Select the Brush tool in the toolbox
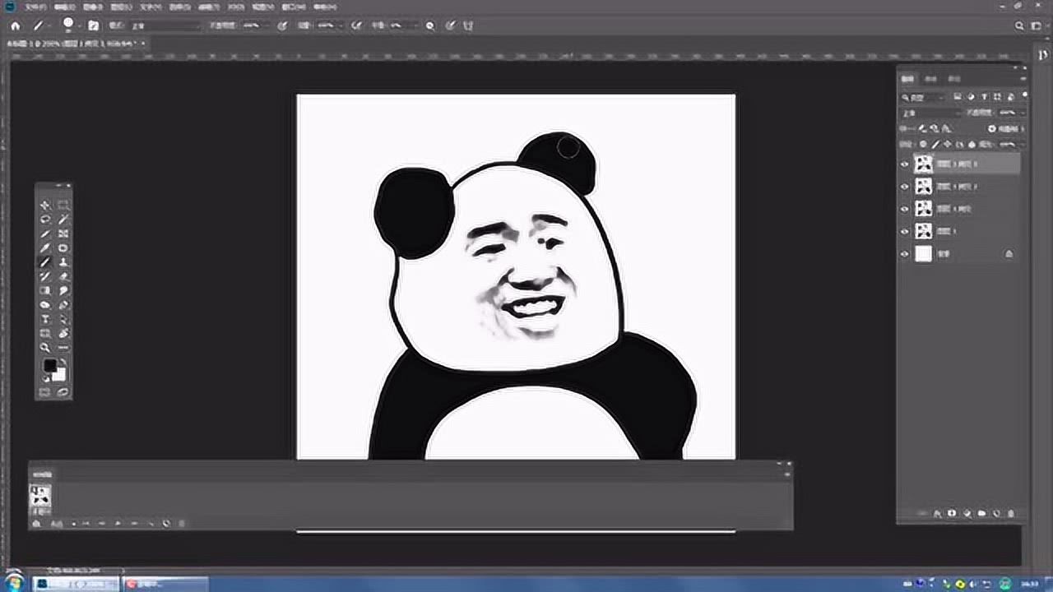1053x592 pixels. pos(45,261)
